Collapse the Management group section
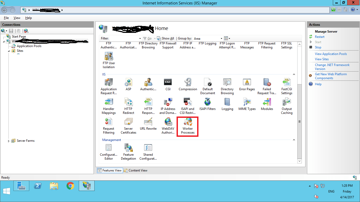The image size is (360, 202). [x=294, y=140]
